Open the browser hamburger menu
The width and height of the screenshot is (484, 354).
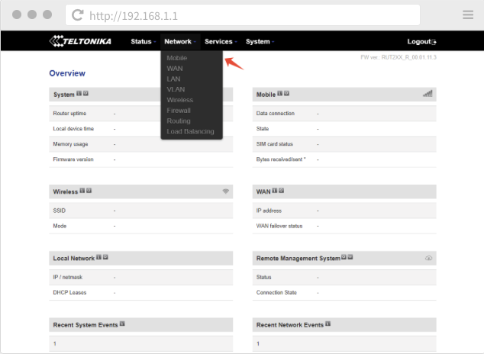click(x=468, y=14)
